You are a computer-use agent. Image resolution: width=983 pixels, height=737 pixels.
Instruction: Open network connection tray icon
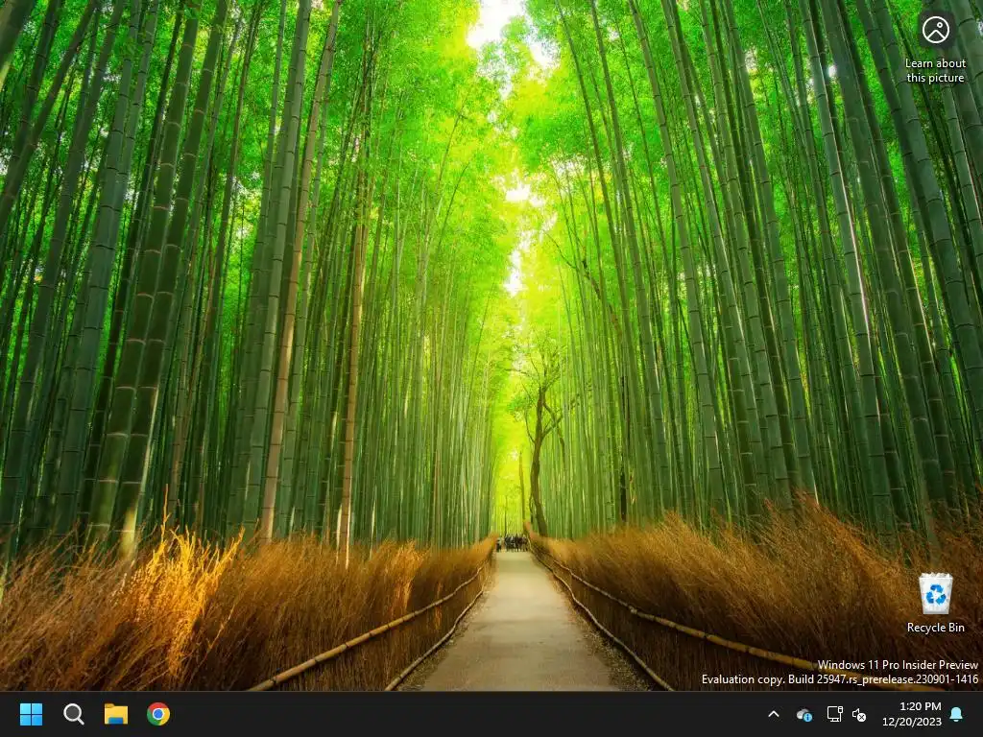click(834, 714)
